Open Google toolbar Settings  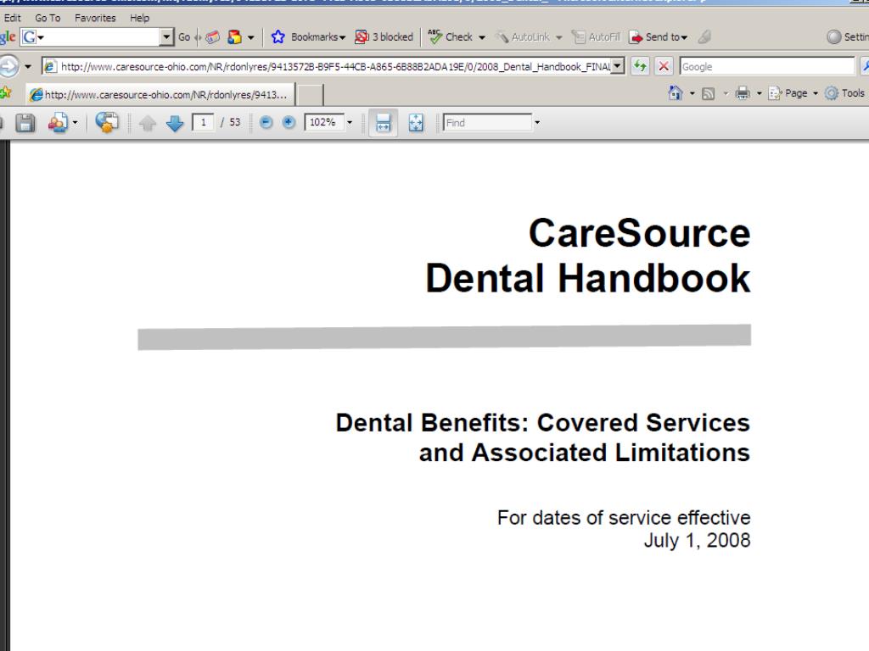click(848, 37)
